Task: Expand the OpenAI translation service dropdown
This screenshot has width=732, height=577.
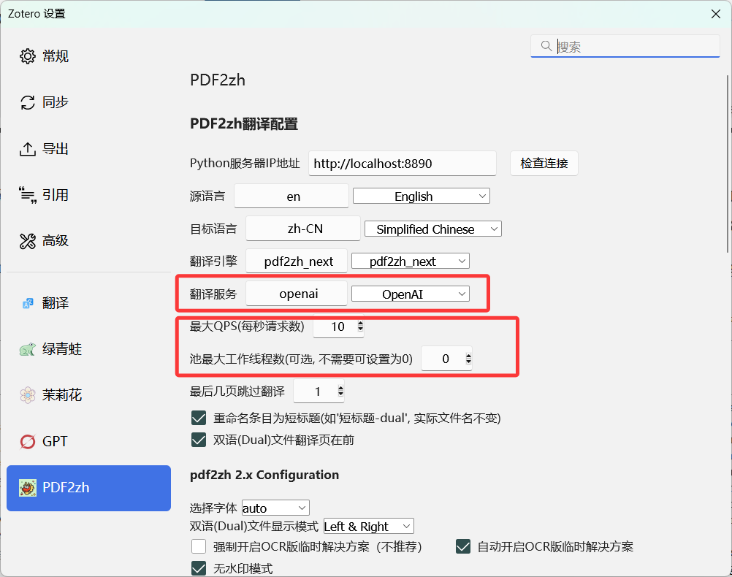Action: click(x=410, y=294)
